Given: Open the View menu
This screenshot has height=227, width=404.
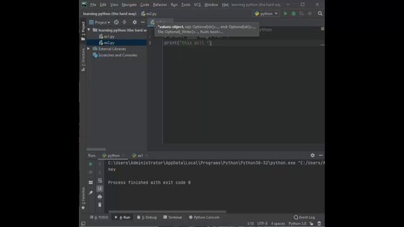Looking at the screenshot, I should tap(114, 4).
